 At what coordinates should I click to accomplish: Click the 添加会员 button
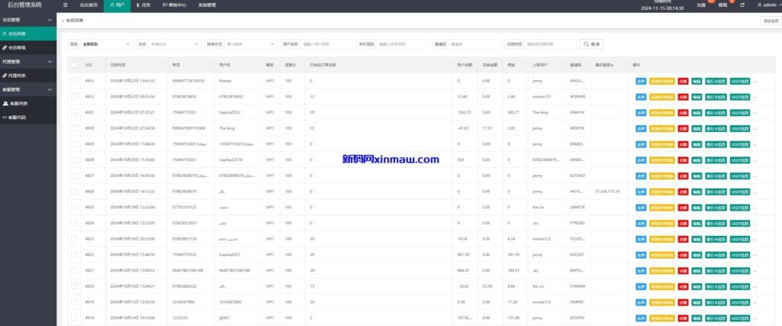770,21
